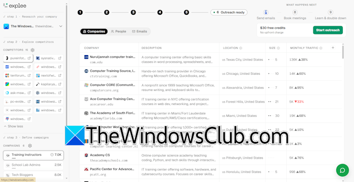Click the Company column header
This screenshot has width=354, height=182.
point(92,48)
